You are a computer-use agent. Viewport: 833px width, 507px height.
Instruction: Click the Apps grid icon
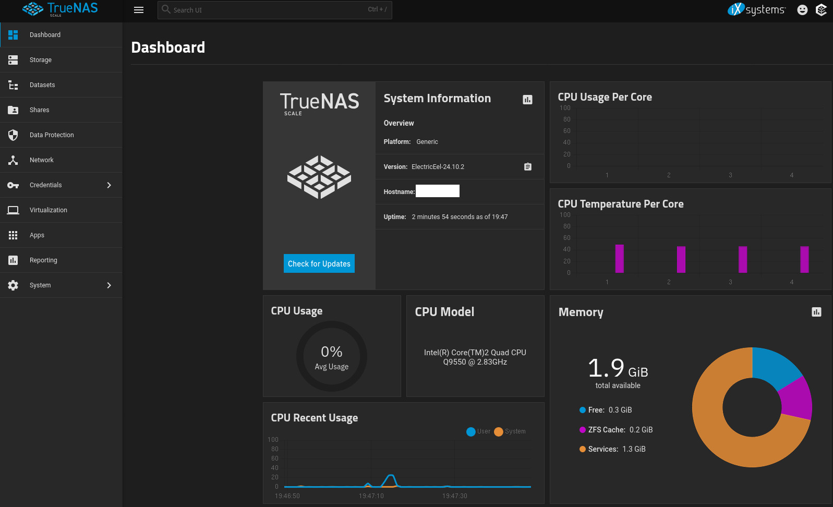13,235
